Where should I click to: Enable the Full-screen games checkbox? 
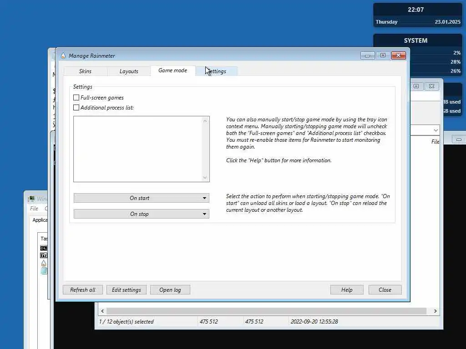(76, 98)
